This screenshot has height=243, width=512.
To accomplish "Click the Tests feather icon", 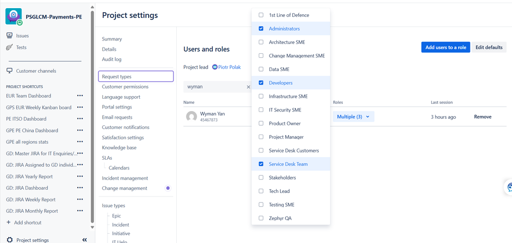I will (x=9, y=48).
